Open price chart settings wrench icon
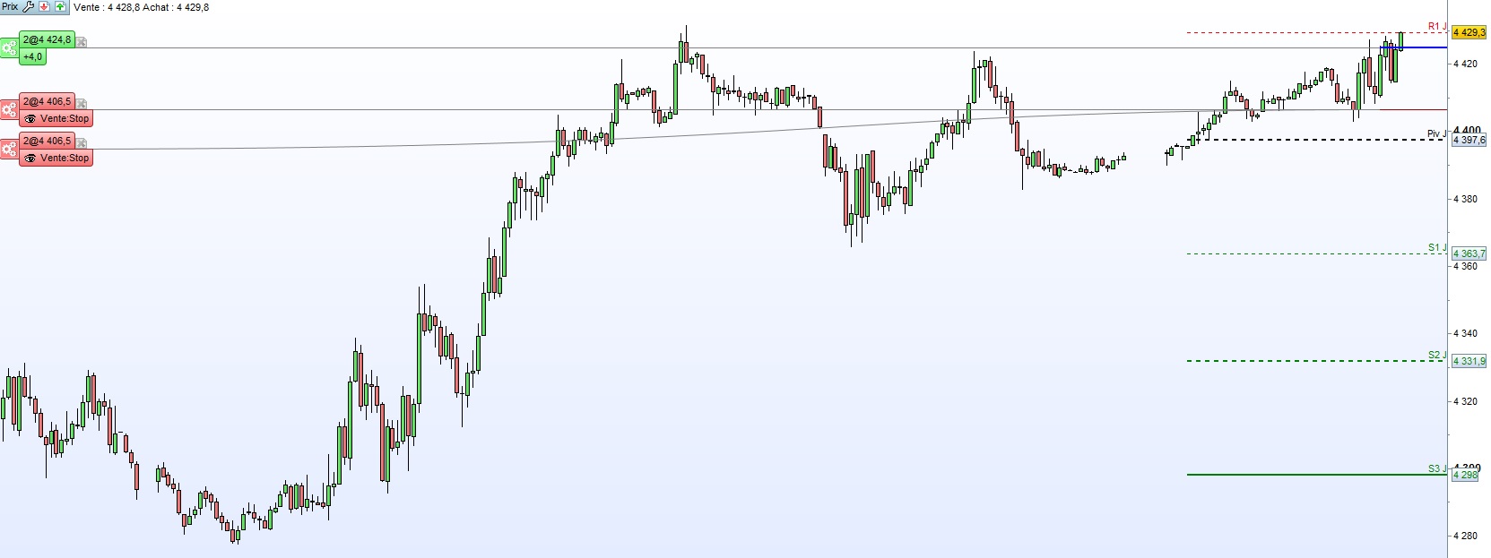1491x558 pixels. [x=28, y=6]
